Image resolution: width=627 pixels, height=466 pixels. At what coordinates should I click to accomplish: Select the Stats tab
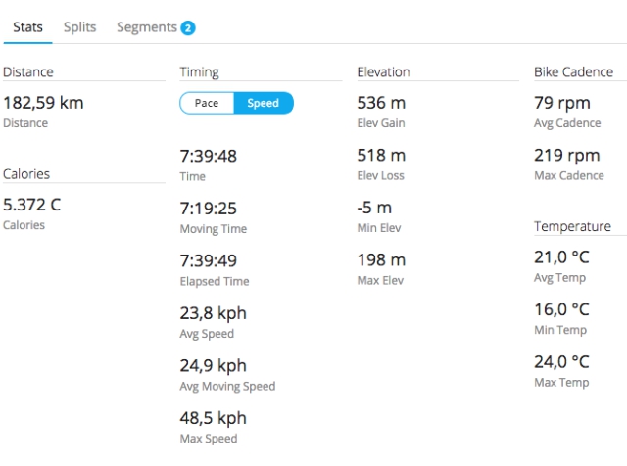[27, 27]
